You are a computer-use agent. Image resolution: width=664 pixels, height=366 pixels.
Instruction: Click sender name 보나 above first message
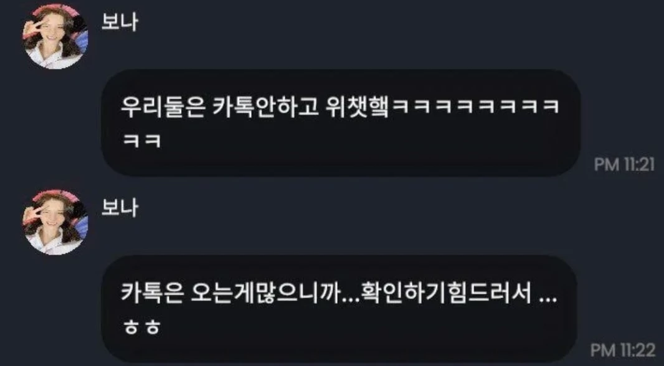[120, 22]
